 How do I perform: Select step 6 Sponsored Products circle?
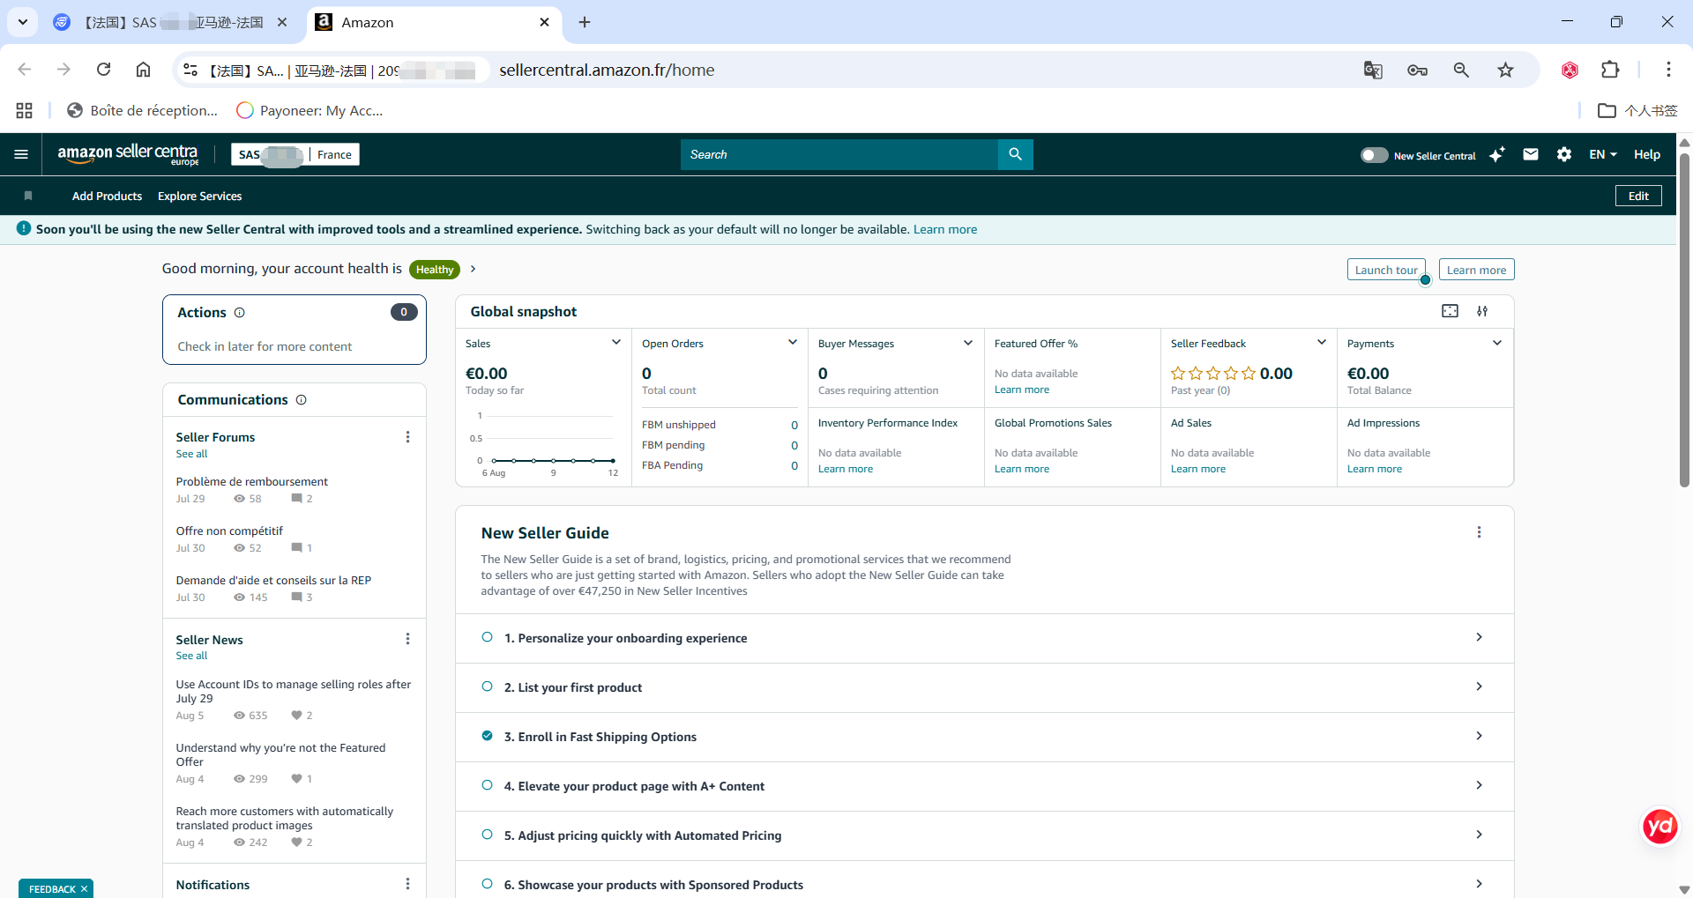click(x=487, y=884)
